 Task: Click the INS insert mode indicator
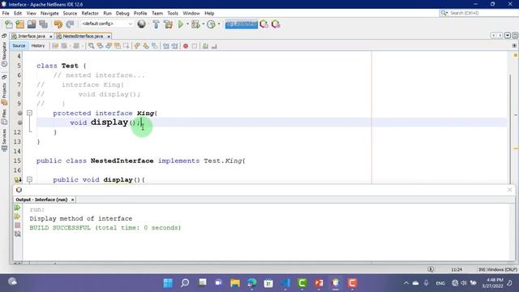click(482, 269)
